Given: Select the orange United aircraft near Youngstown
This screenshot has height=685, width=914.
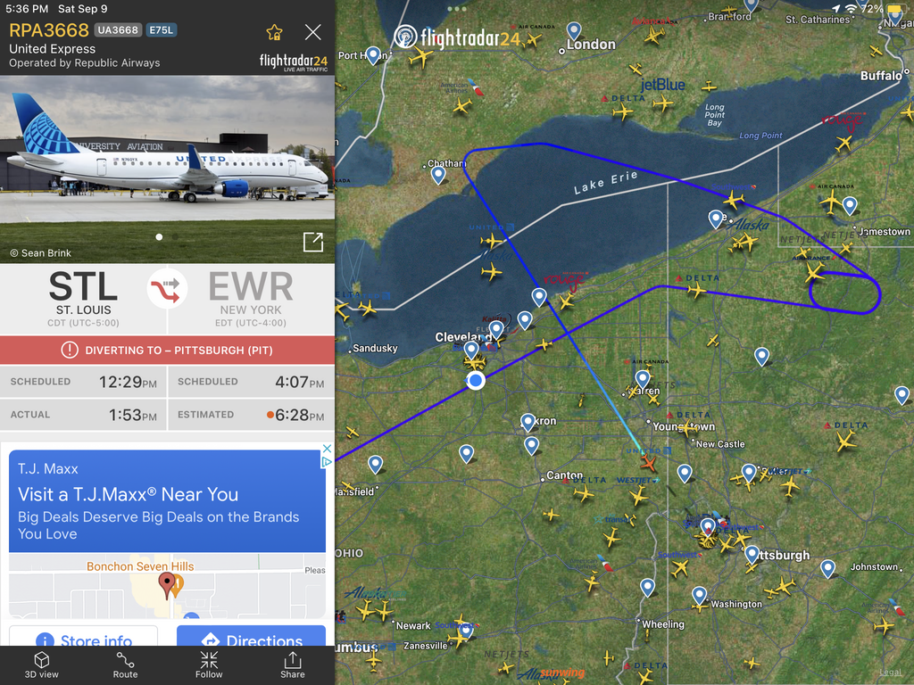Looking at the screenshot, I should tap(648, 463).
